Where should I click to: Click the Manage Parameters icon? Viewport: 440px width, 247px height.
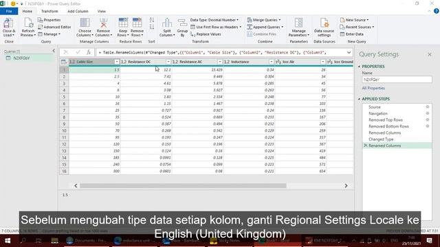(298, 23)
